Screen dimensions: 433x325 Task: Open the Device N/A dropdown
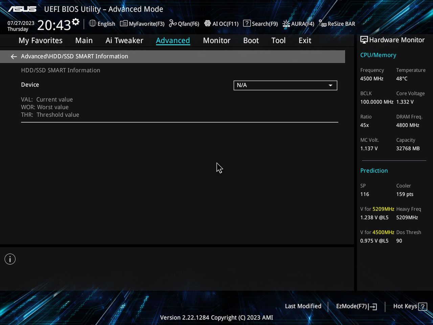[285, 85]
